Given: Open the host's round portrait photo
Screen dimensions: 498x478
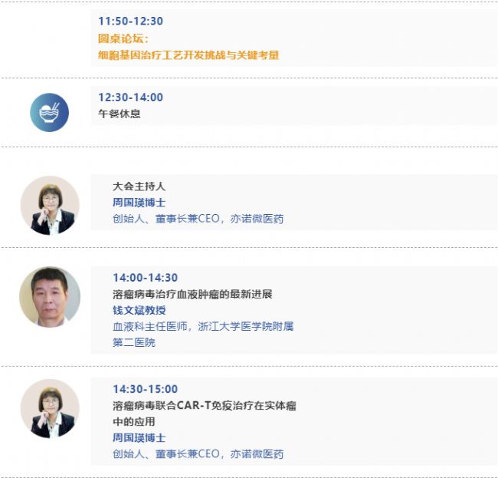Looking at the screenshot, I should click(50, 206).
